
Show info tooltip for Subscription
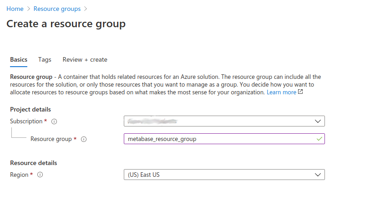point(54,122)
